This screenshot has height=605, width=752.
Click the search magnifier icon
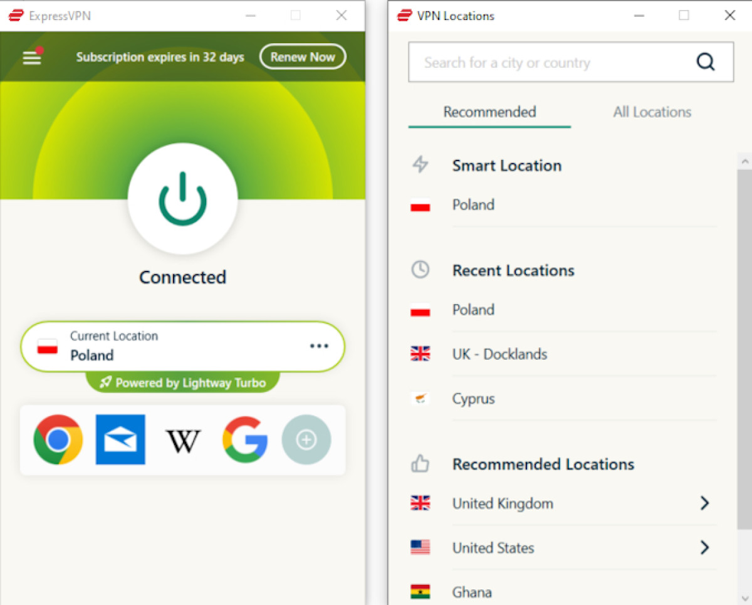705,62
